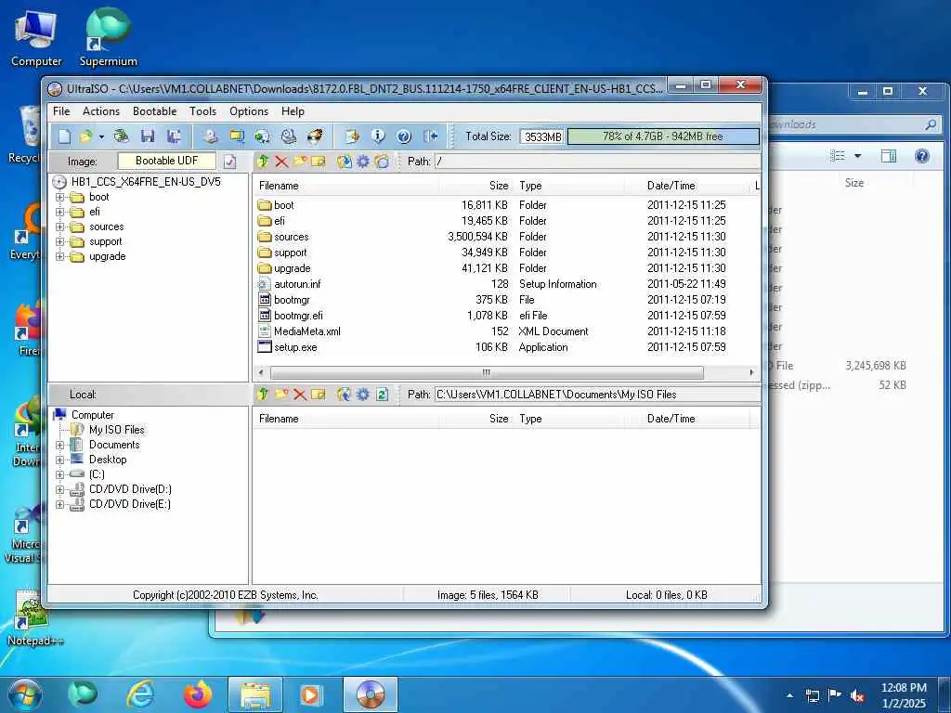The height and width of the screenshot is (713, 951).
Task: Click the gear icon in Local toolbar
Action: click(363, 395)
